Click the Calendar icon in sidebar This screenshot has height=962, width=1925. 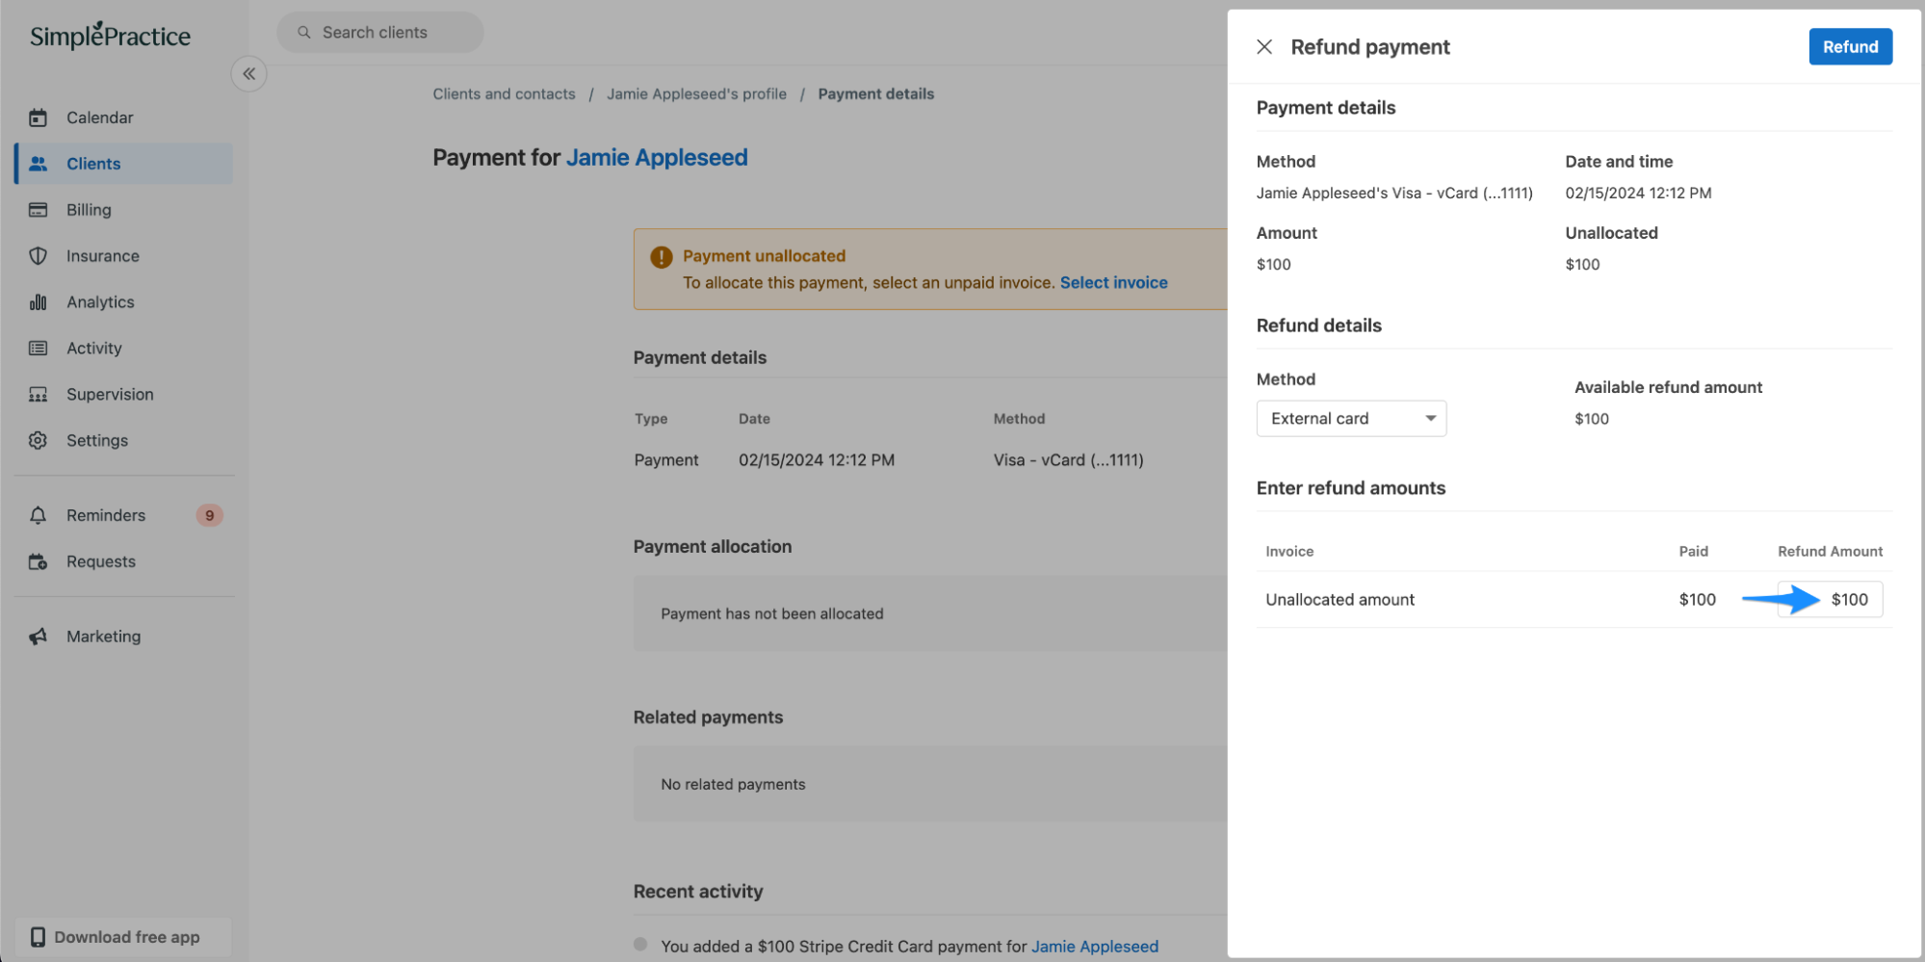pyautogui.click(x=38, y=117)
